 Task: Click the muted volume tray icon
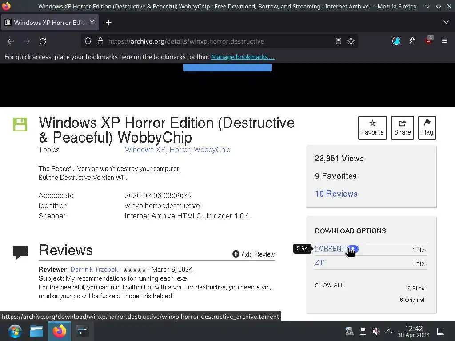[x=376, y=331]
